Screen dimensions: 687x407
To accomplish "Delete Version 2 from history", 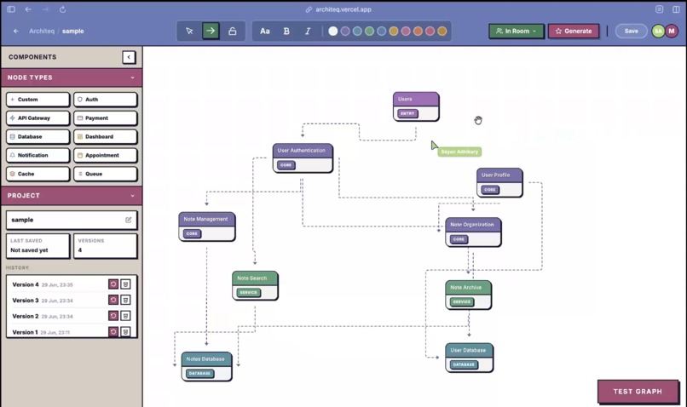I will [125, 316].
